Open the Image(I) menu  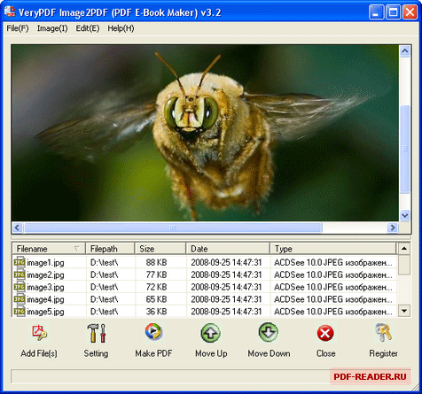coord(52,28)
